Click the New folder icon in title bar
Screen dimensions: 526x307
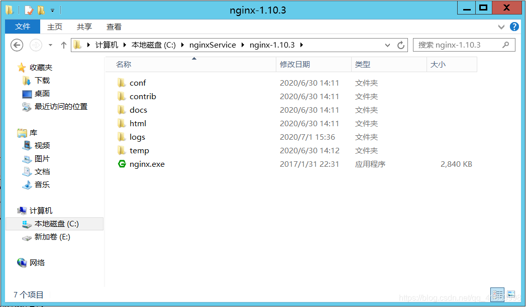pyautogui.click(x=41, y=10)
